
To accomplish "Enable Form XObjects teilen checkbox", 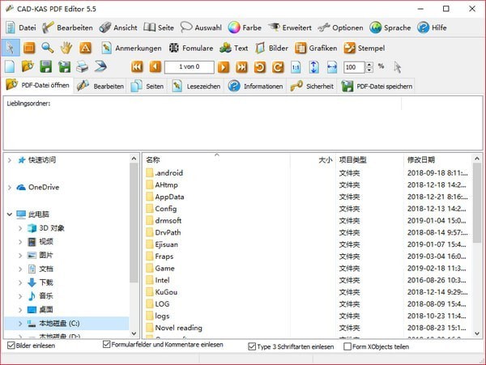I will 347,346.
